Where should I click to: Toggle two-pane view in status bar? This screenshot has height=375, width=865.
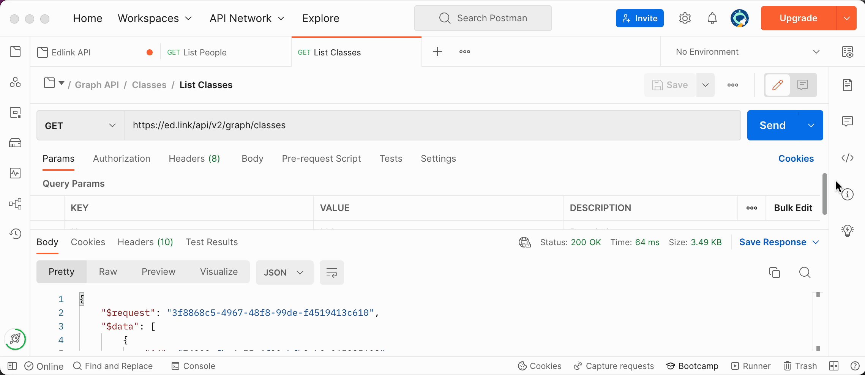834,366
